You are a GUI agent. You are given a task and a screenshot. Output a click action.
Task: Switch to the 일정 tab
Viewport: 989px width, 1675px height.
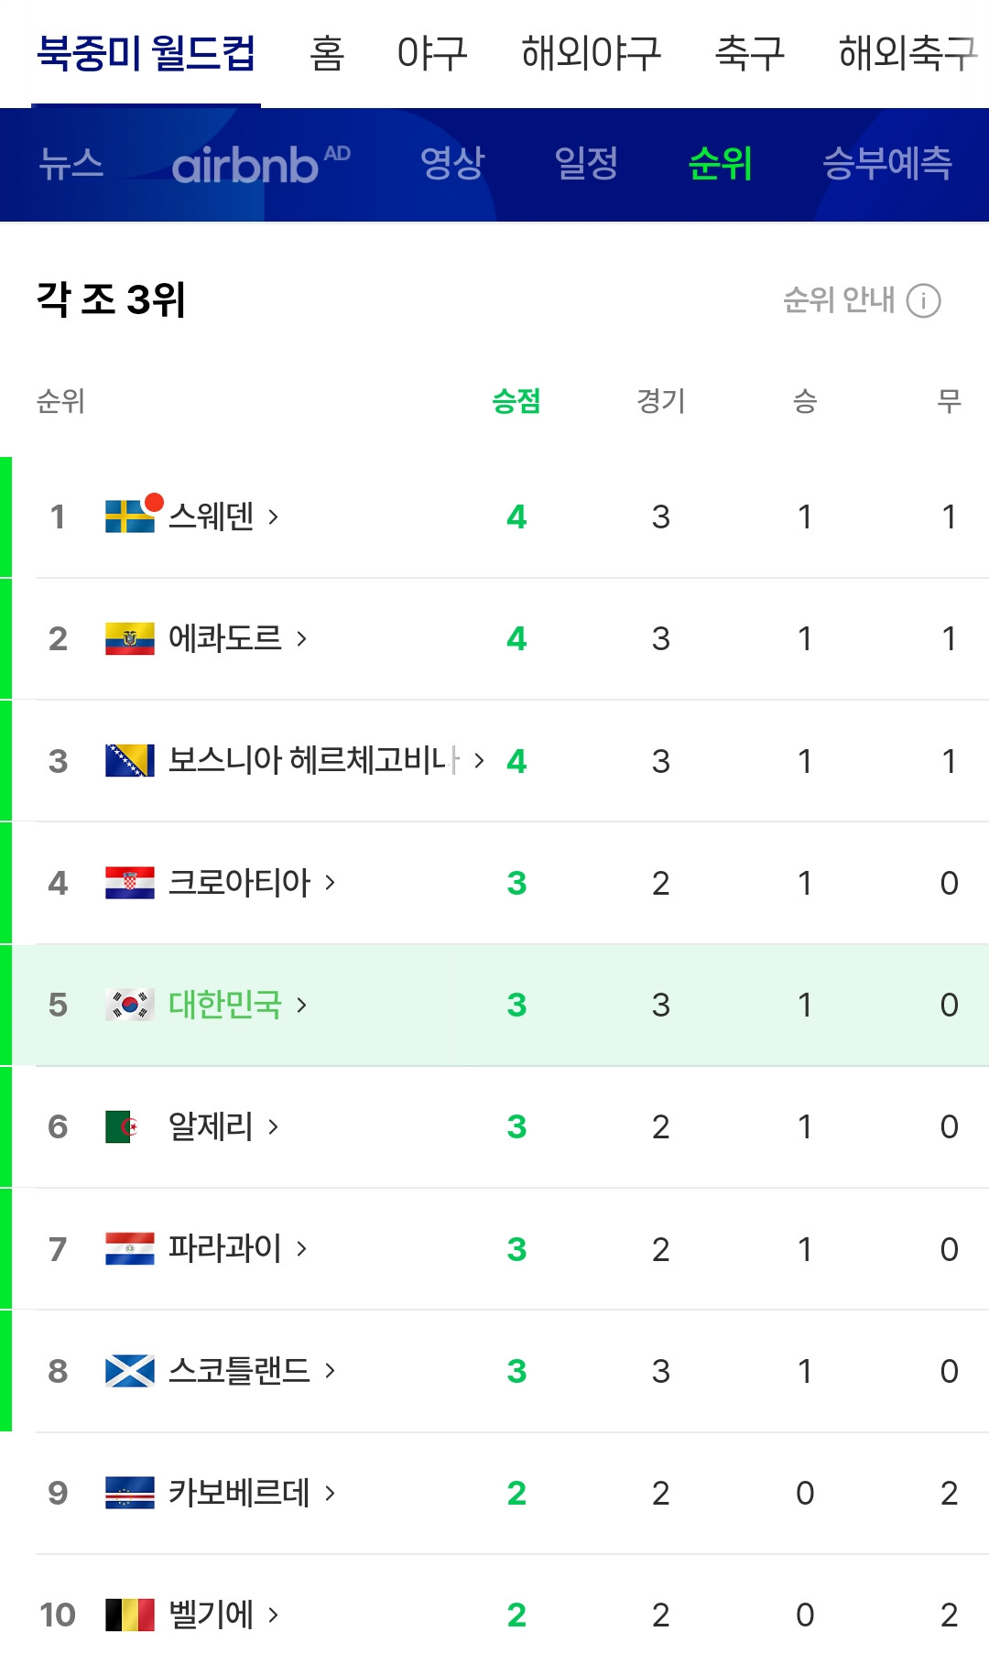click(x=586, y=164)
